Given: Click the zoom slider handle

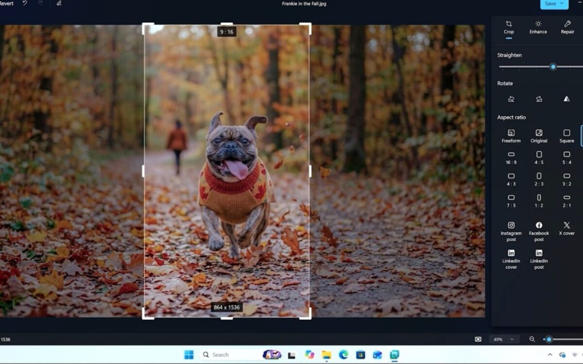Looking at the screenshot, I should point(549,339).
